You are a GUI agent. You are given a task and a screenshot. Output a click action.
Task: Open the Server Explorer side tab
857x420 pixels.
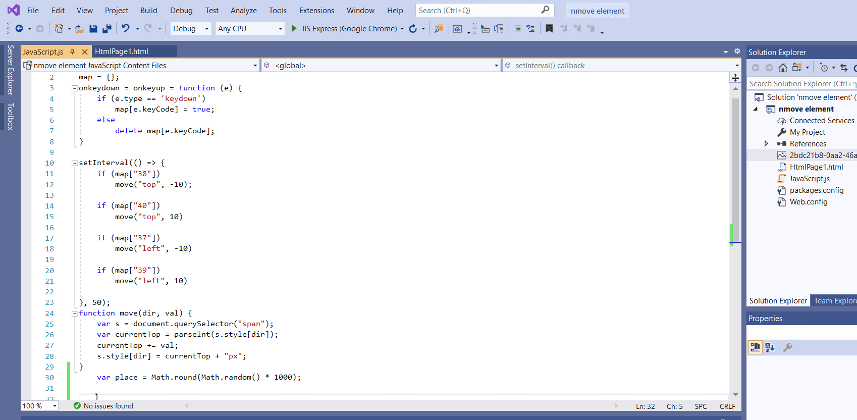click(x=10, y=70)
